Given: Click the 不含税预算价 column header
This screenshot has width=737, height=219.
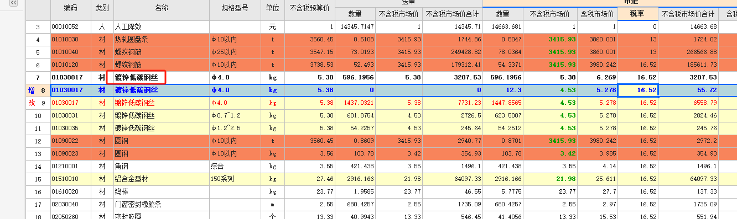Looking at the screenshot, I should 309,8.
